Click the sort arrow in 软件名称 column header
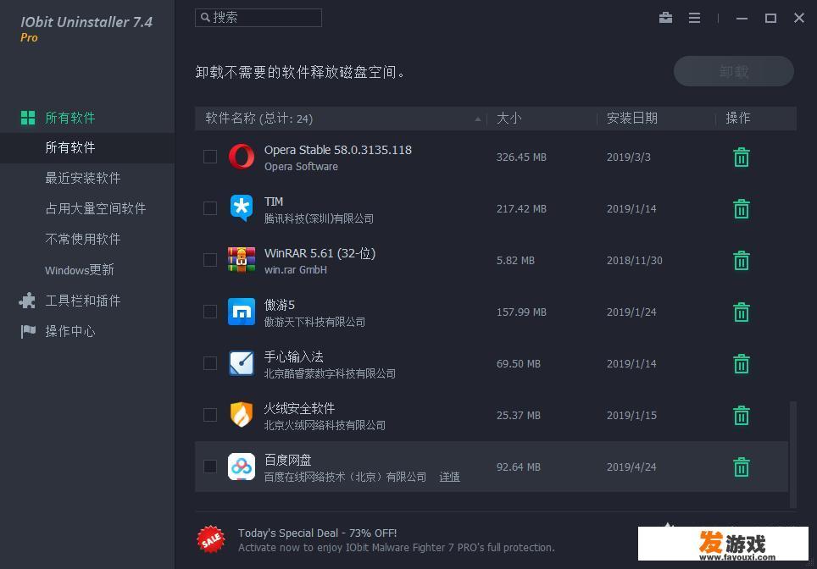The height and width of the screenshot is (569, 817). coord(478,119)
